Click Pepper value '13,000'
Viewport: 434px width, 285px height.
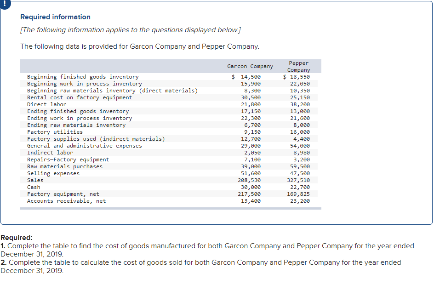[300, 111]
